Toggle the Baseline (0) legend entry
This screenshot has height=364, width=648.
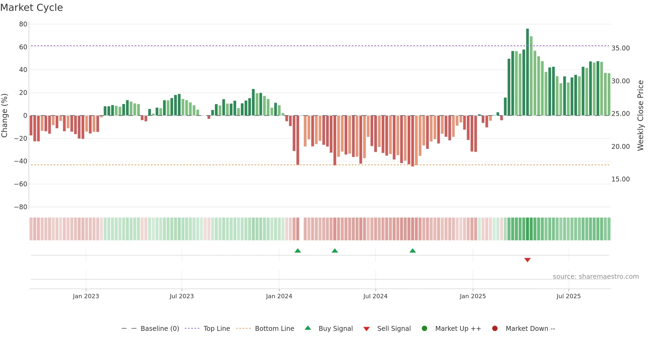[x=150, y=328]
